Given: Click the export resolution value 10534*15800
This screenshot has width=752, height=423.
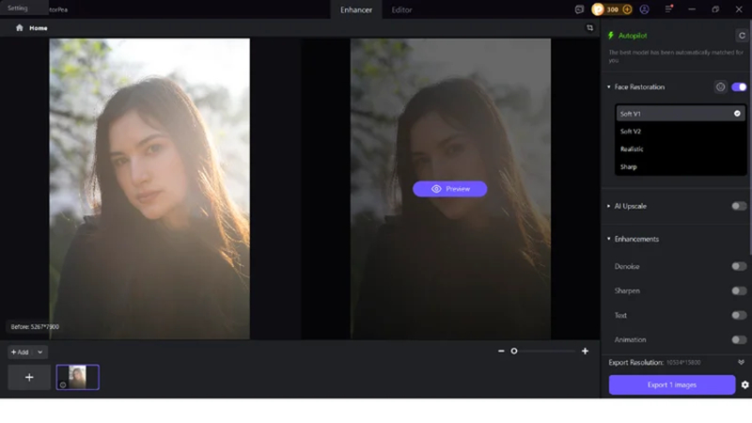Looking at the screenshot, I should 683,363.
